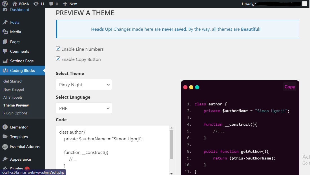
Task: Toggle Enable Copy Button checkbox
Action: [x=58, y=59]
